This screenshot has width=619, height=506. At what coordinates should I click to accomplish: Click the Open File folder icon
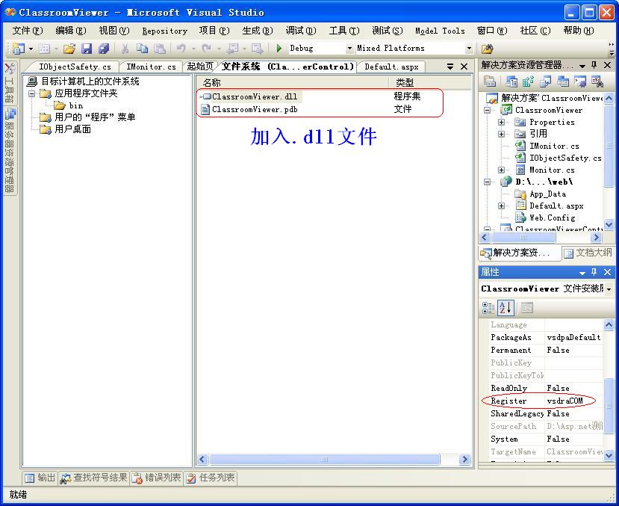[69, 49]
